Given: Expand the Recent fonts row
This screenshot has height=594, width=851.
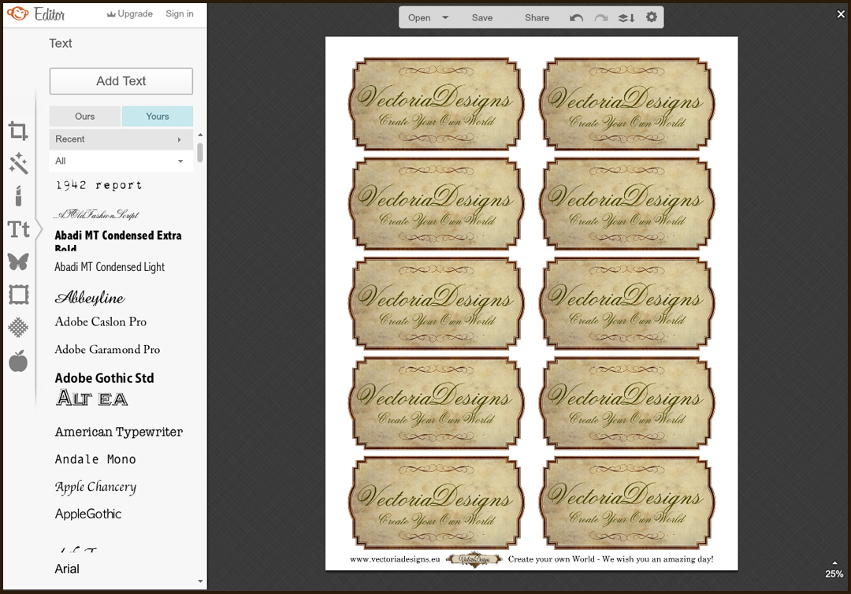Looking at the screenshot, I should (x=121, y=139).
